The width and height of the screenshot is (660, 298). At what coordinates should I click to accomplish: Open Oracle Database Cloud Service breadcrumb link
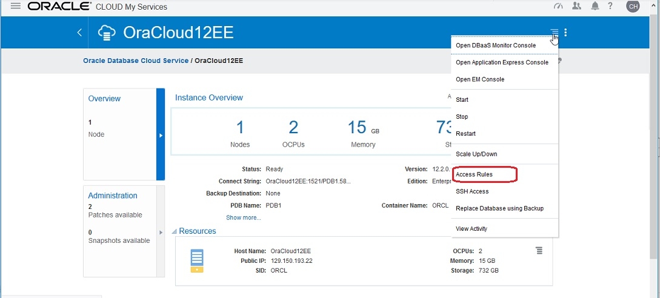click(x=136, y=61)
